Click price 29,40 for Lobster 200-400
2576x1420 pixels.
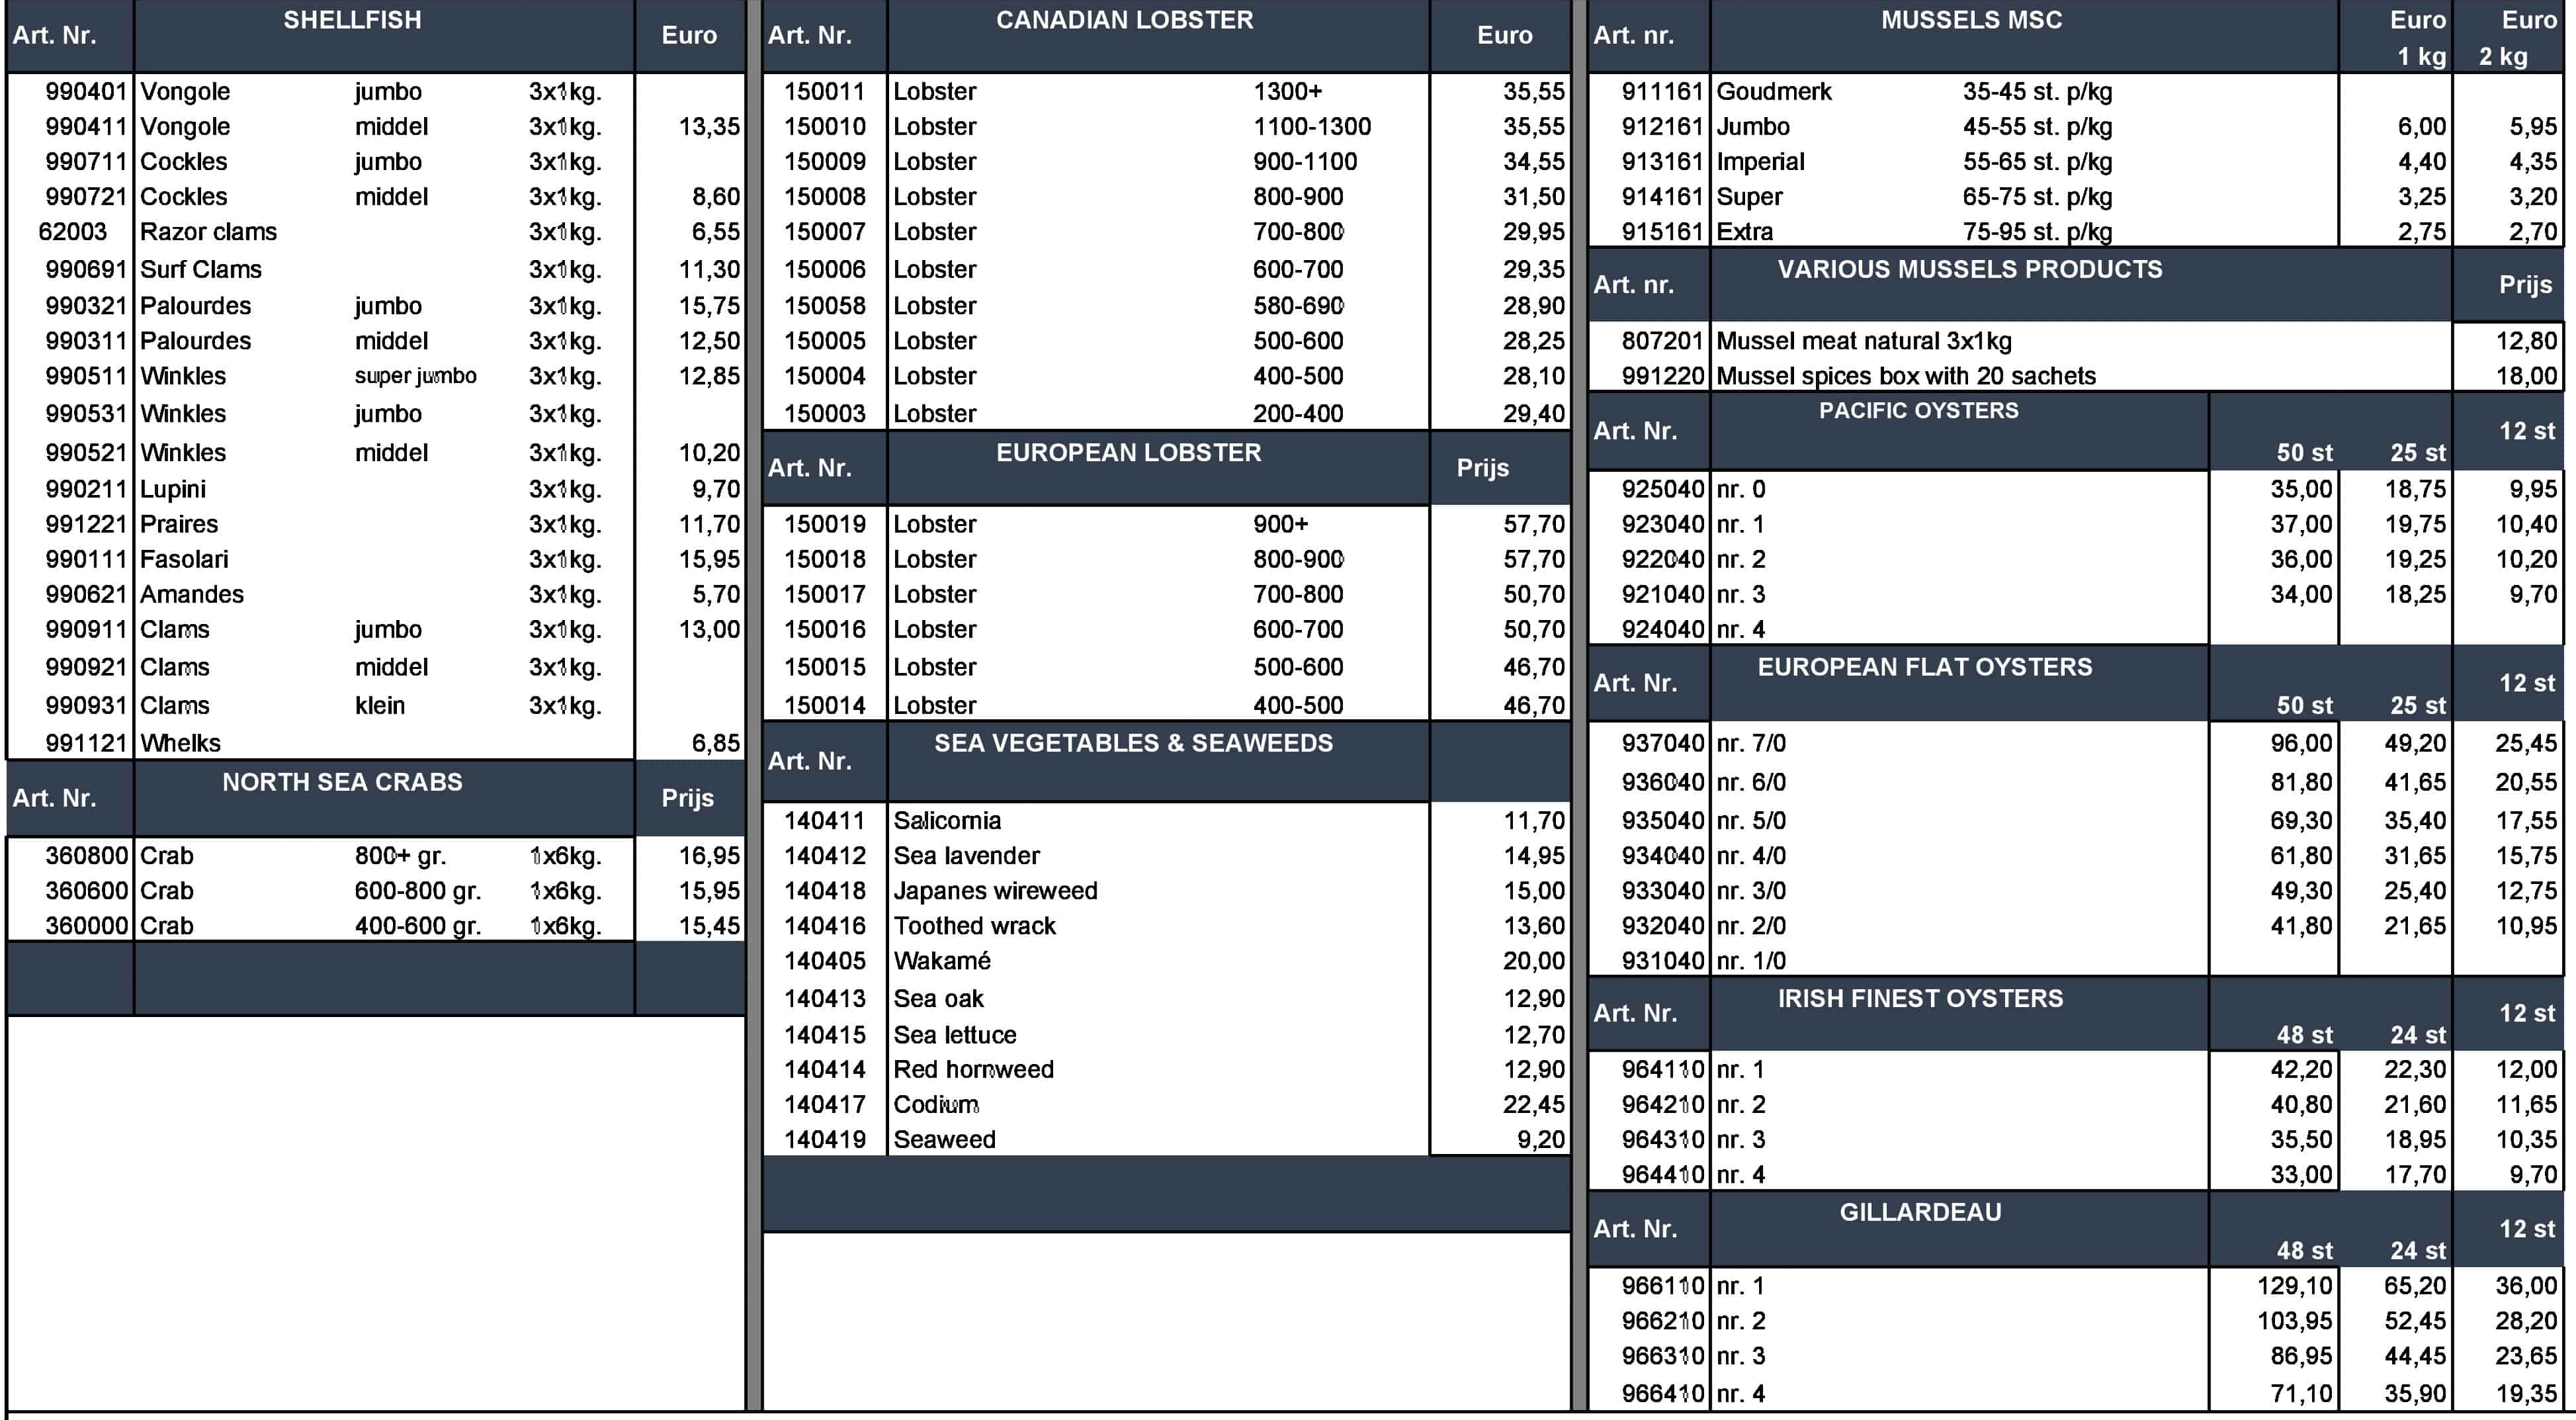[1533, 414]
